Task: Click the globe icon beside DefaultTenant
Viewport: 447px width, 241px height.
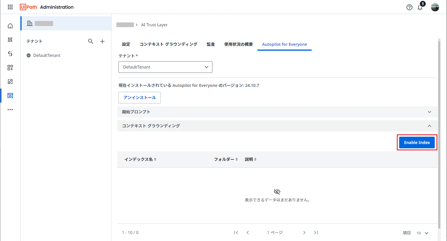Action: [x=29, y=55]
